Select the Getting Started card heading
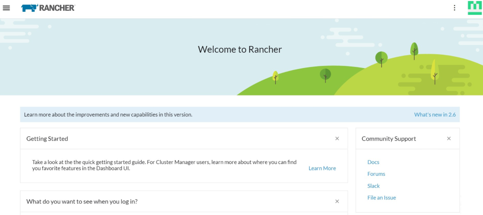This screenshot has width=483, height=215. (47, 138)
